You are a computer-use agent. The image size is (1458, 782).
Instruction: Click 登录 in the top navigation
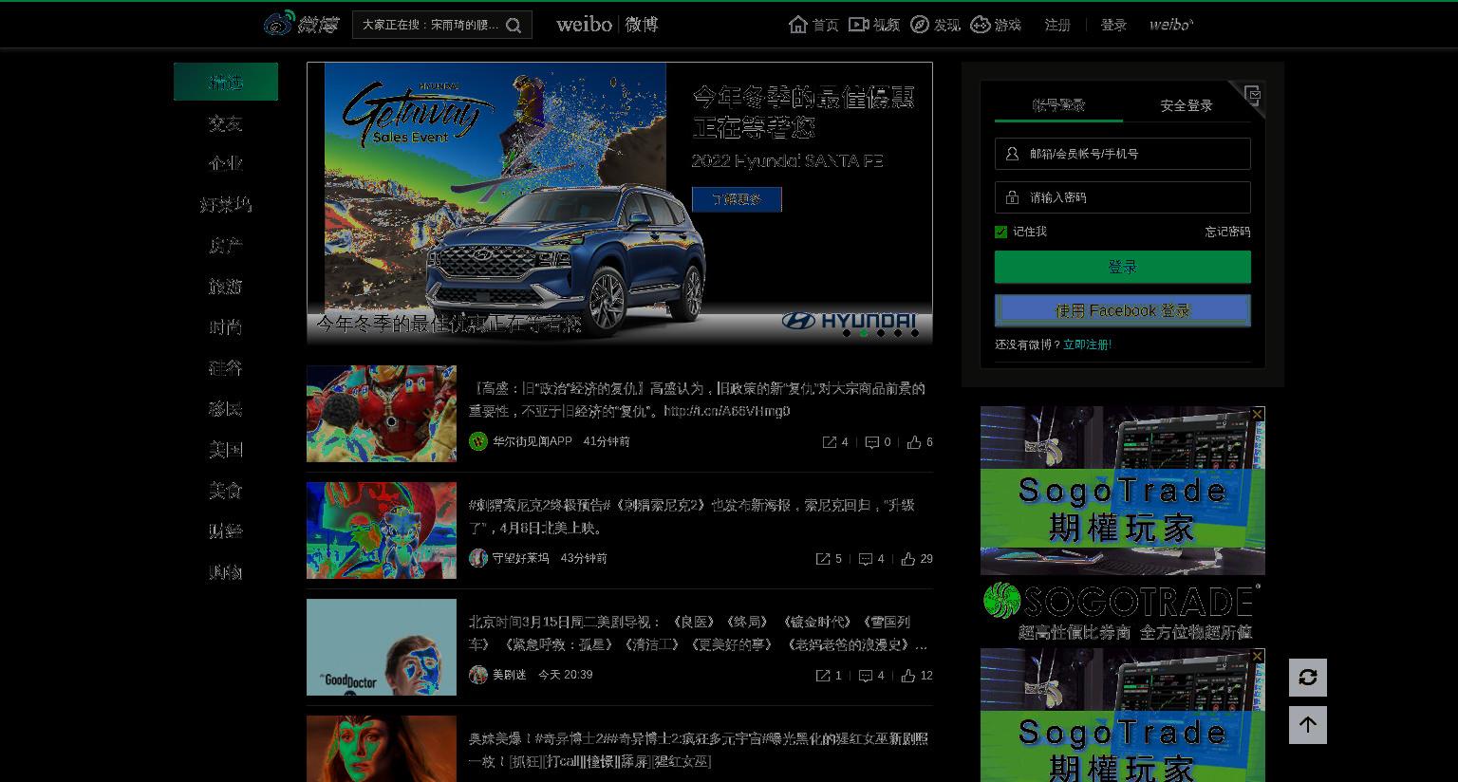click(x=1113, y=25)
